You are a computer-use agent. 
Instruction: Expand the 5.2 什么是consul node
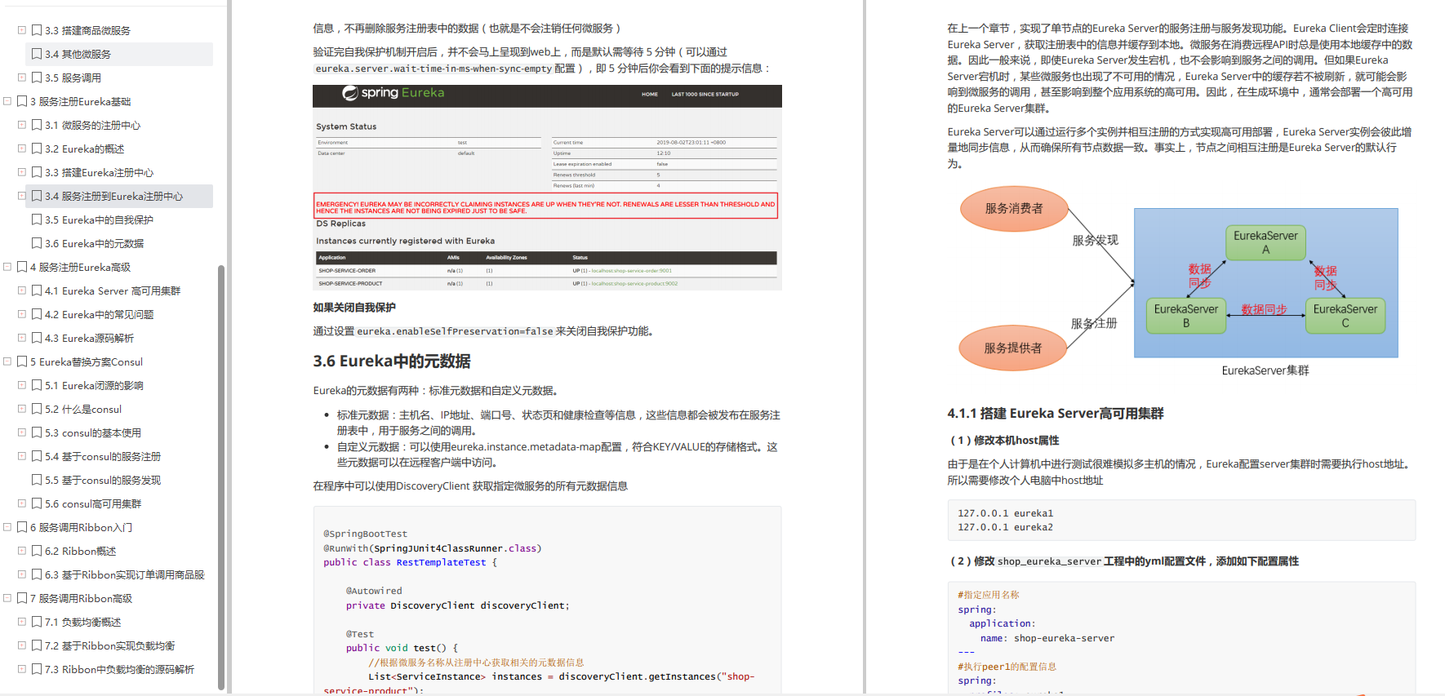pyautogui.click(x=22, y=409)
